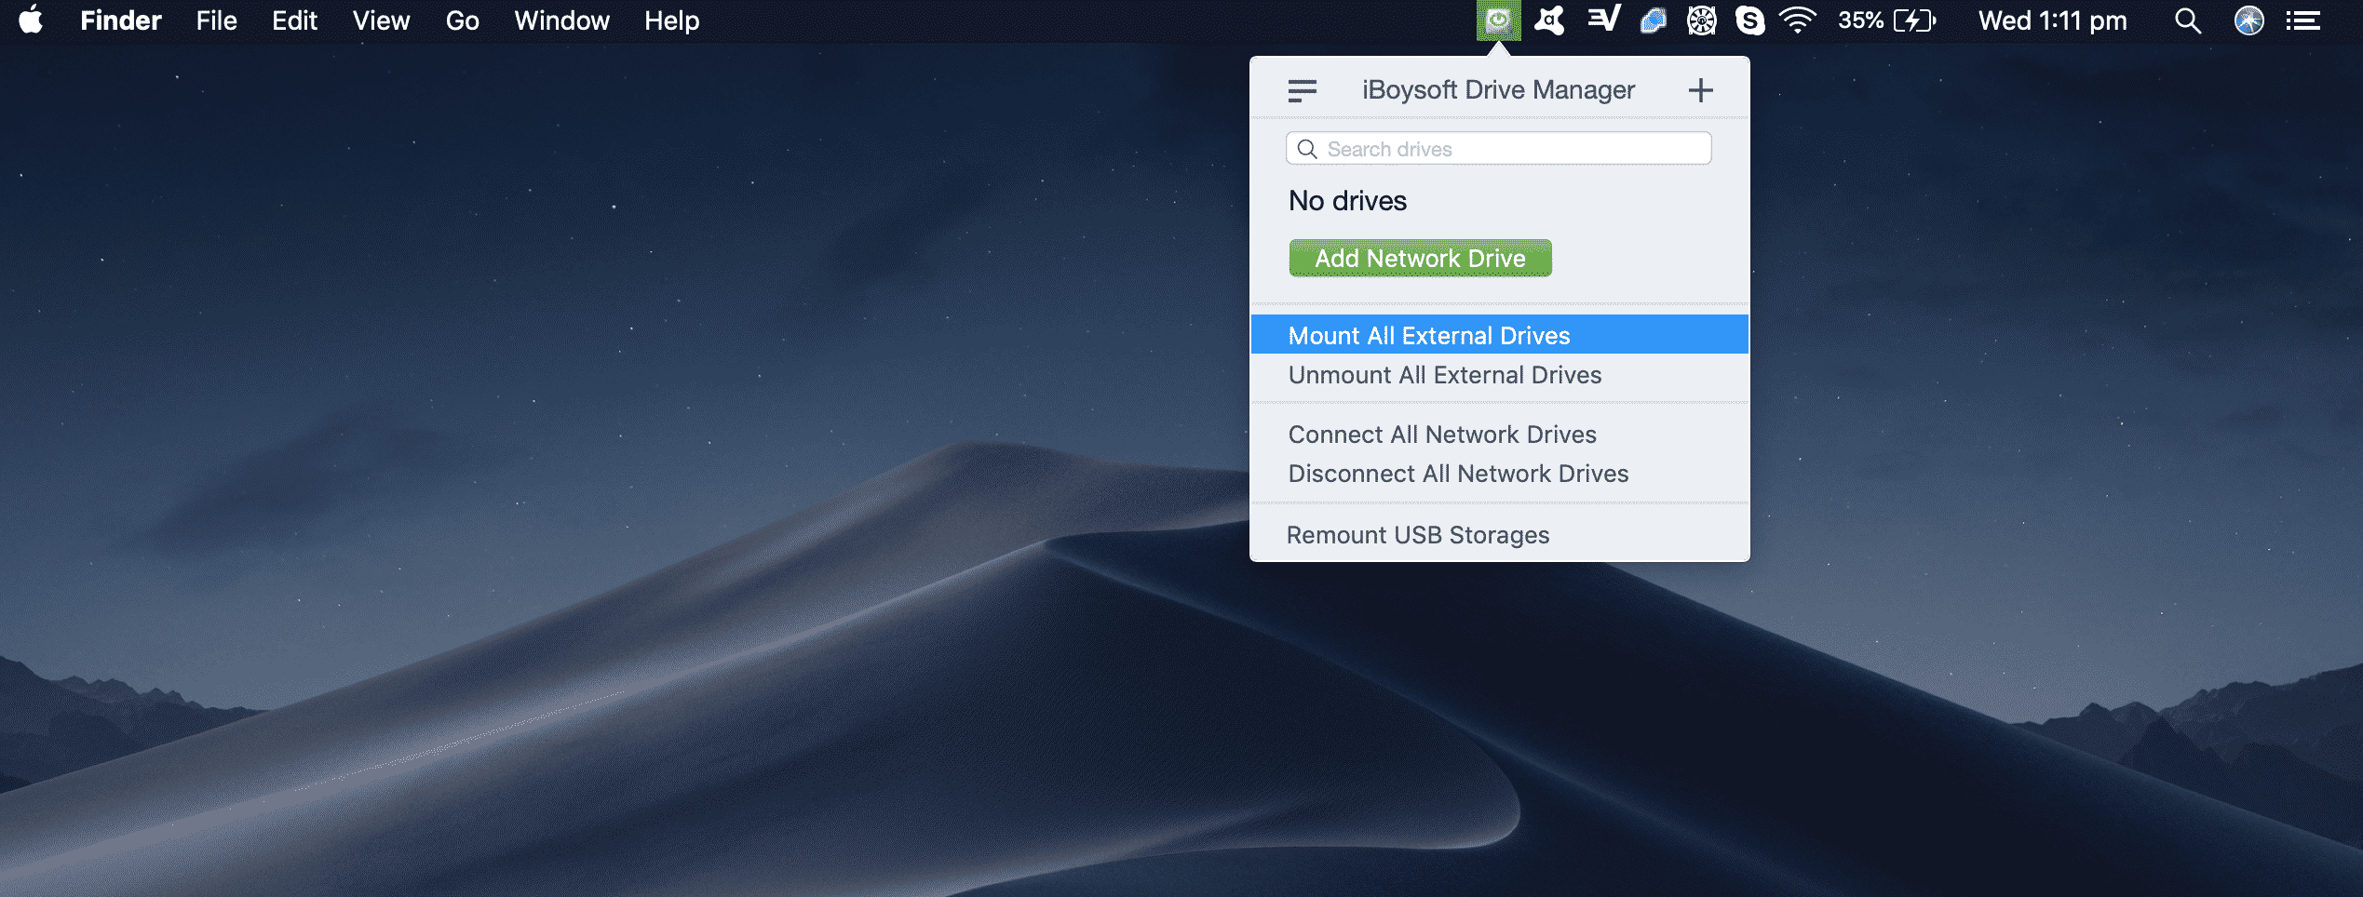
Task: Open the Avast menu bar icon
Action: click(x=1549, y=20)
